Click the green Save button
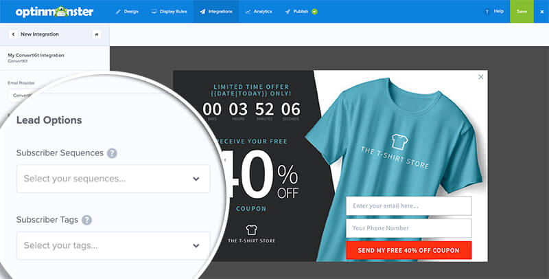The image size is (549, 279). click(522, 11)
